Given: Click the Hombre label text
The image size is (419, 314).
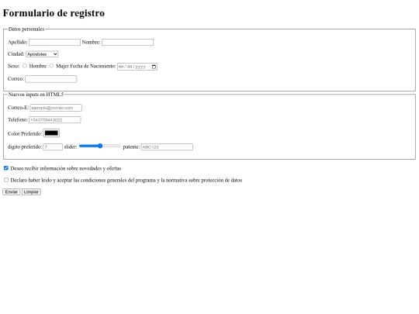Looking at the screenshot, I should click(38, 66).
